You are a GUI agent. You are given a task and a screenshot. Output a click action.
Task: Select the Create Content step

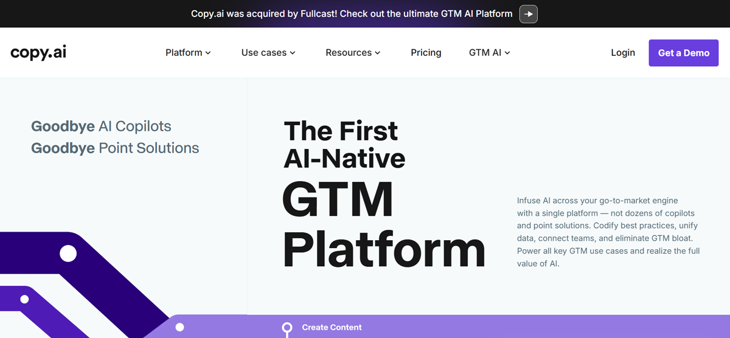tap(332, 327)
